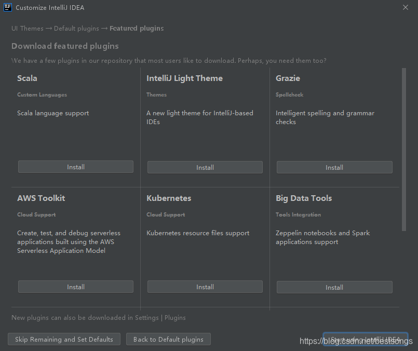Close the Customize IntelliJ IDEA dialog
418x351 pixels.
point(406,7)
